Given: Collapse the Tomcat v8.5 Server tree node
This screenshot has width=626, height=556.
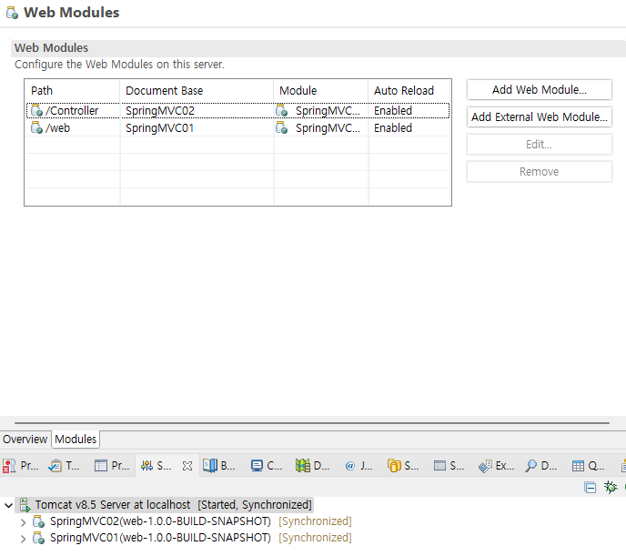Looking at the screenshot, I should click(8, 505).
